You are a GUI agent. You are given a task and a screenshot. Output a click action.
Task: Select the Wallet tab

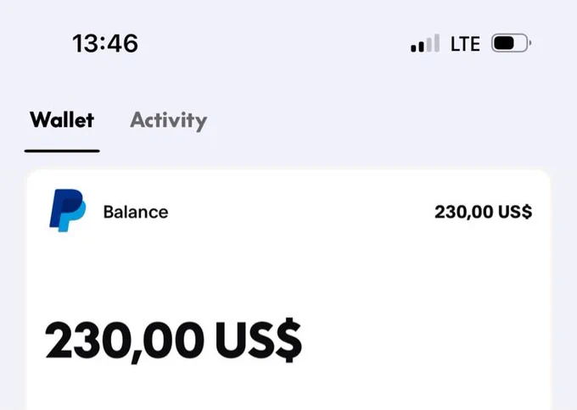(62, 119)
